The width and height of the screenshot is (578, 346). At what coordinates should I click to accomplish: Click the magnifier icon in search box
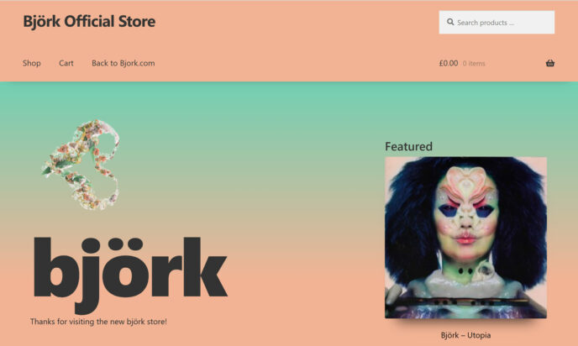450,22
